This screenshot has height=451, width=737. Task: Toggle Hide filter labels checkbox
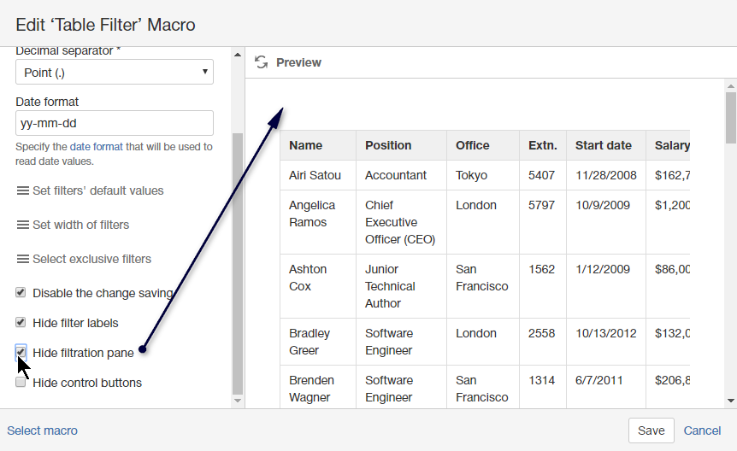[21, 323]
